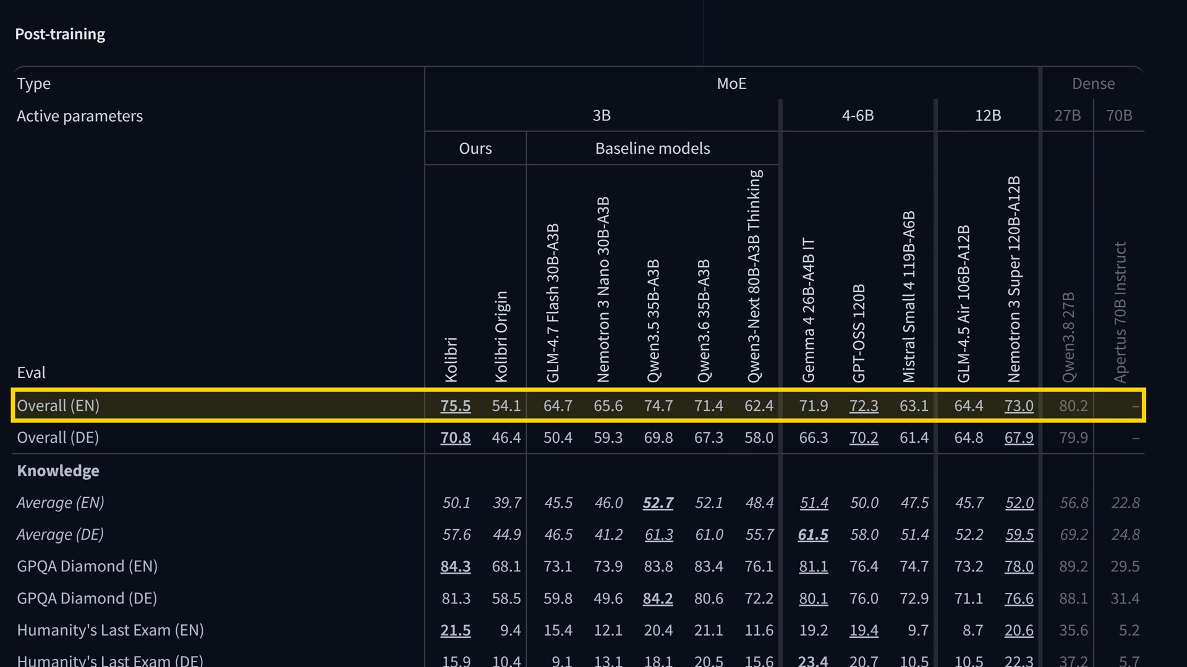1187x667 pixels.
Task: Click the GPQA Diamond (DE) row label
Action: click(87, 598)
